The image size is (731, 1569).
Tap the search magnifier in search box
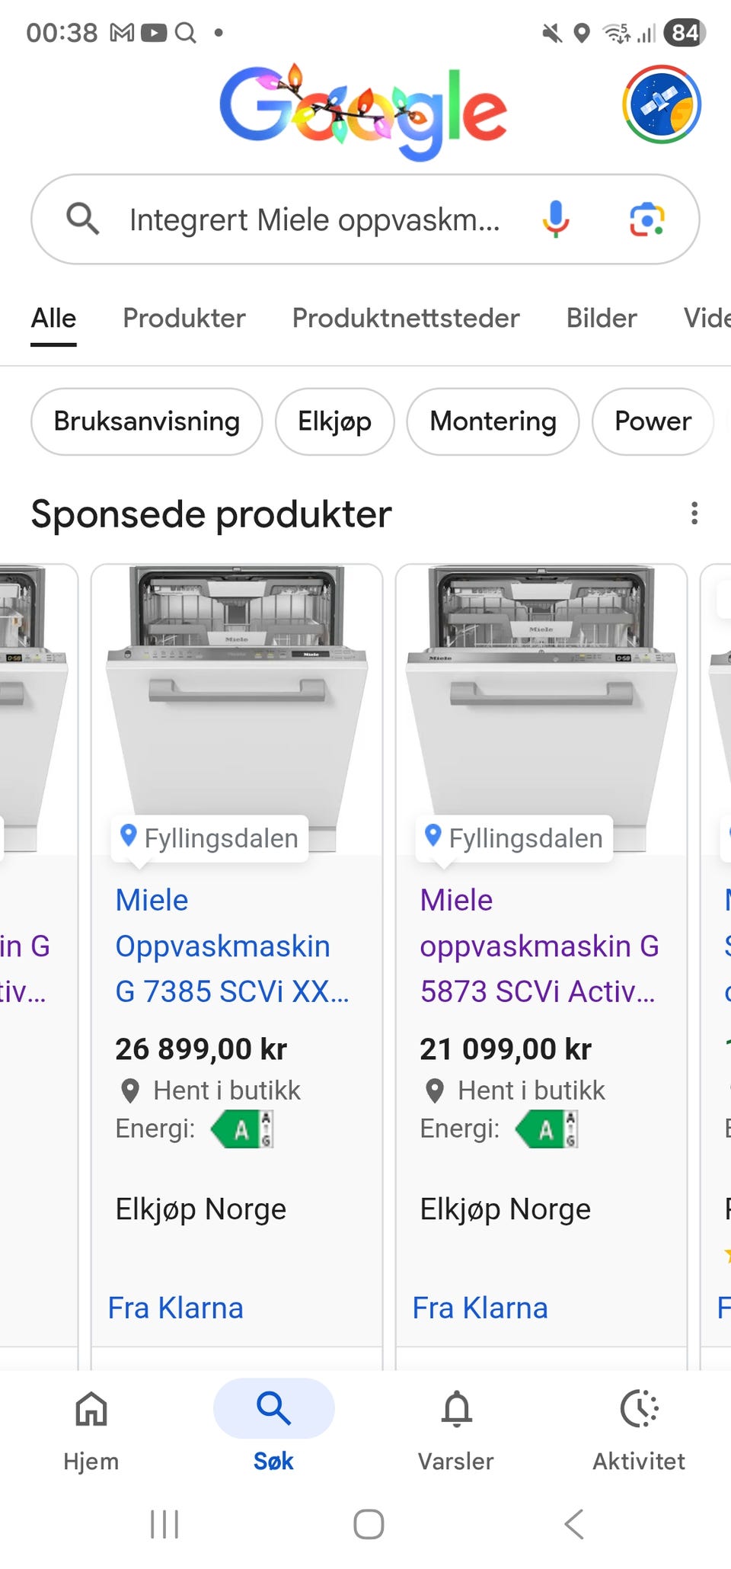pos(83,219)
